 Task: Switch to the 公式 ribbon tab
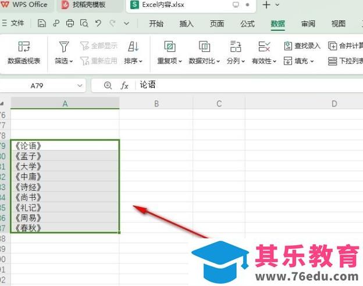[247, 24]
